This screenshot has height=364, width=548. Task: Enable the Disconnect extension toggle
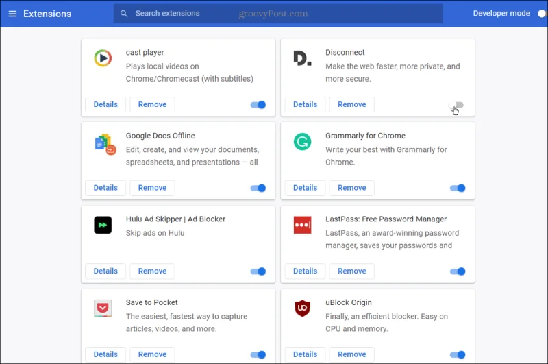point(456,105)
